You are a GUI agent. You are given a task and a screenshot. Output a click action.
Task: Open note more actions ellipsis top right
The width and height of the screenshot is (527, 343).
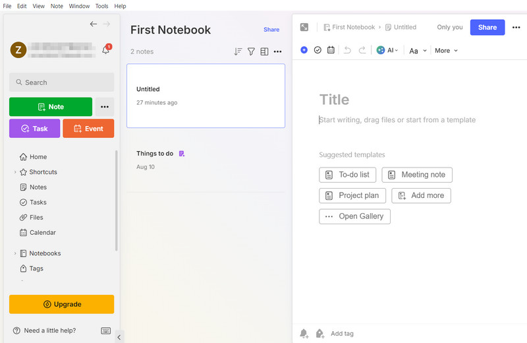pyautogui.click(x=516, y=27)
